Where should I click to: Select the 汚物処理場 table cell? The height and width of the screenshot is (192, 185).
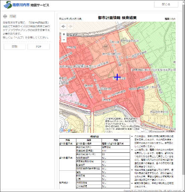click(x=89, y=183)
